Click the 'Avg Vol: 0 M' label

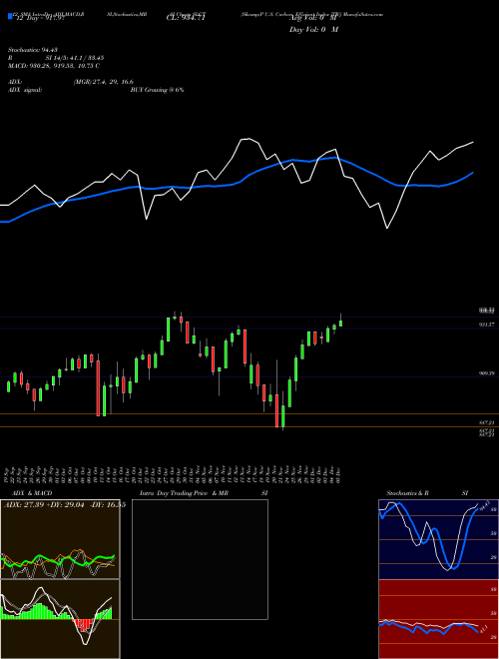click(x=313, y=18)
